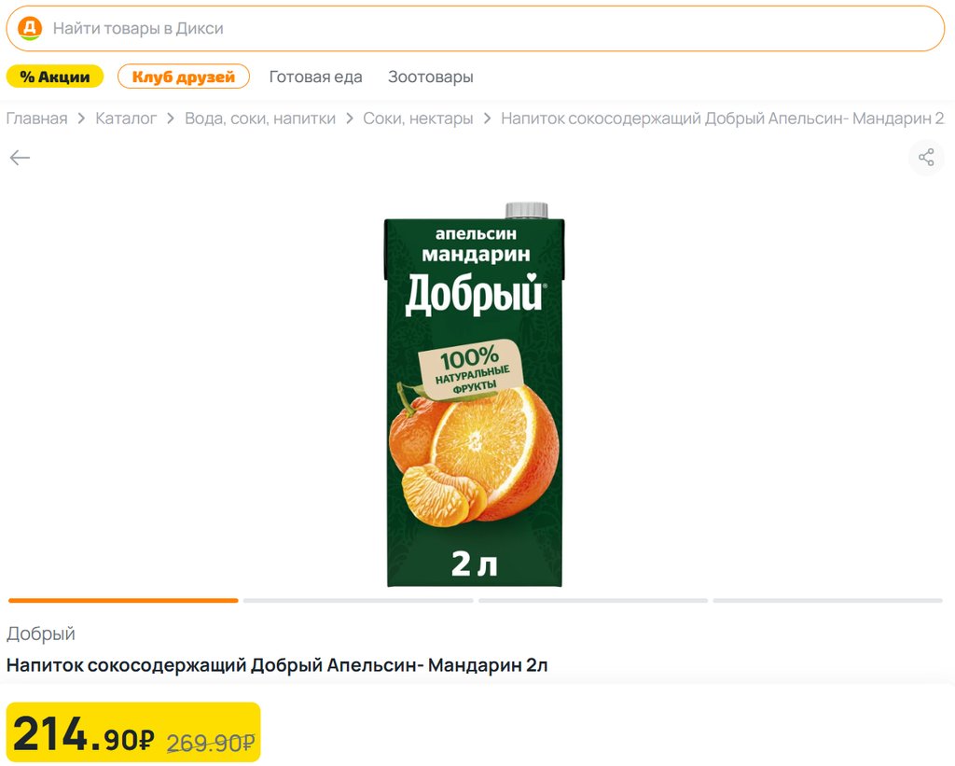Image resolution: width=955 pixels, height=766 pixels.
Task: Go back using the left arrow icon
Action: 20,158
